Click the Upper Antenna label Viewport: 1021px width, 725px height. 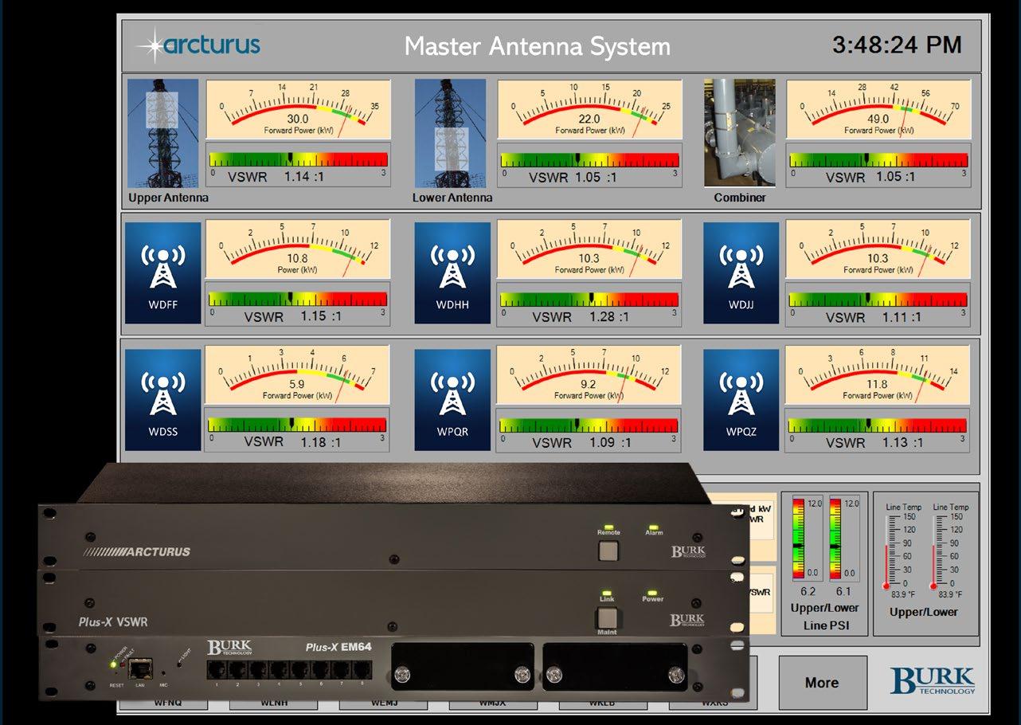(x=169, y=198)
